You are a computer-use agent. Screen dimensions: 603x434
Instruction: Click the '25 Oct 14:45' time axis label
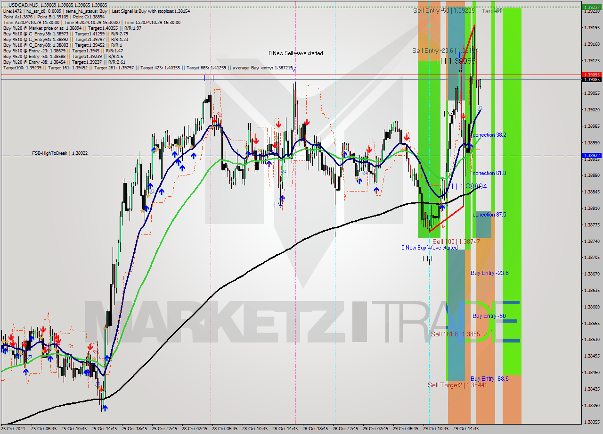click(104, 429)
